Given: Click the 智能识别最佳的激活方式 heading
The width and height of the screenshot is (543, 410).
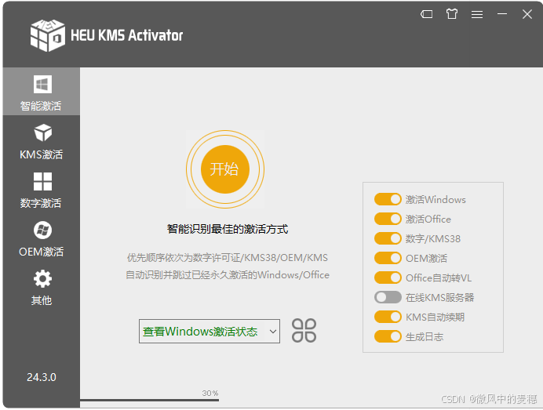Looking at the screenshot, I should tap(228, 229).
